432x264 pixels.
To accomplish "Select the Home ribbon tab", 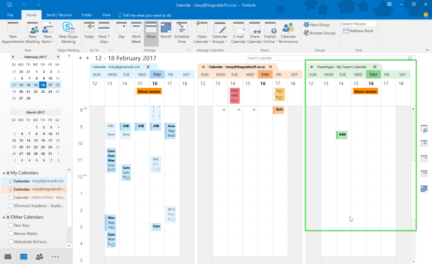I will [x=31, y=15].
